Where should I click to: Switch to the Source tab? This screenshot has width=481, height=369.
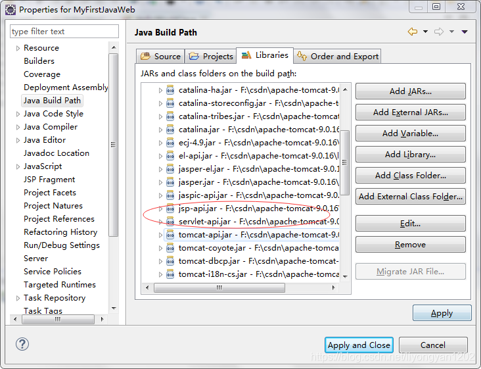(160, 56)
